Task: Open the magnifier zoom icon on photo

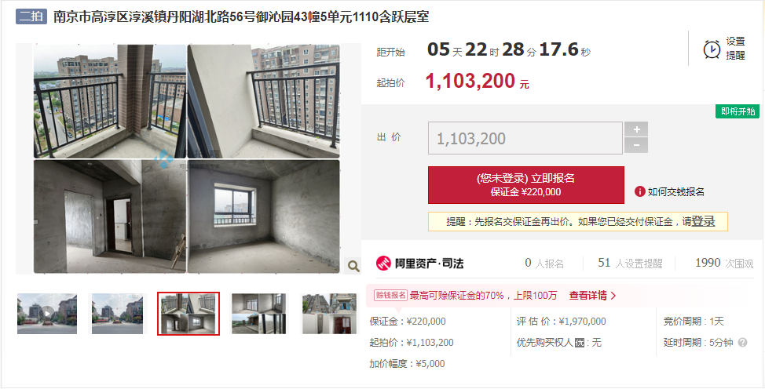Action: 353,266
